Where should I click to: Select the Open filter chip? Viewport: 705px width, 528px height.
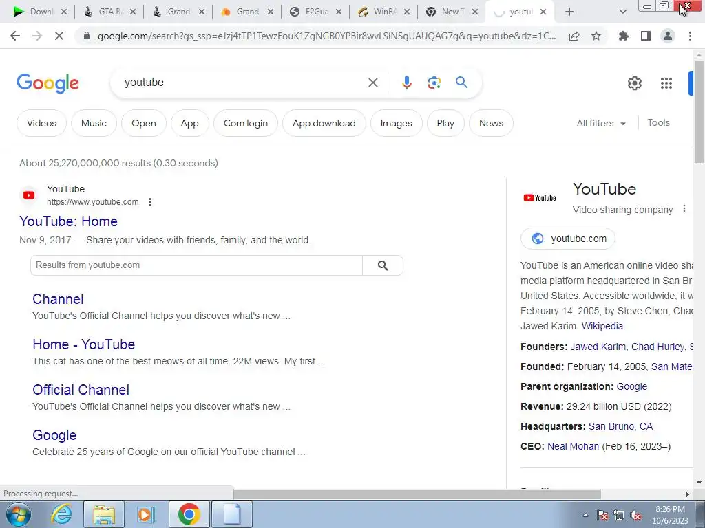pos(143,123)
